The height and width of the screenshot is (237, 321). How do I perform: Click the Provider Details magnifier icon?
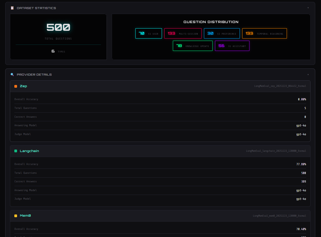click(12, 75)
